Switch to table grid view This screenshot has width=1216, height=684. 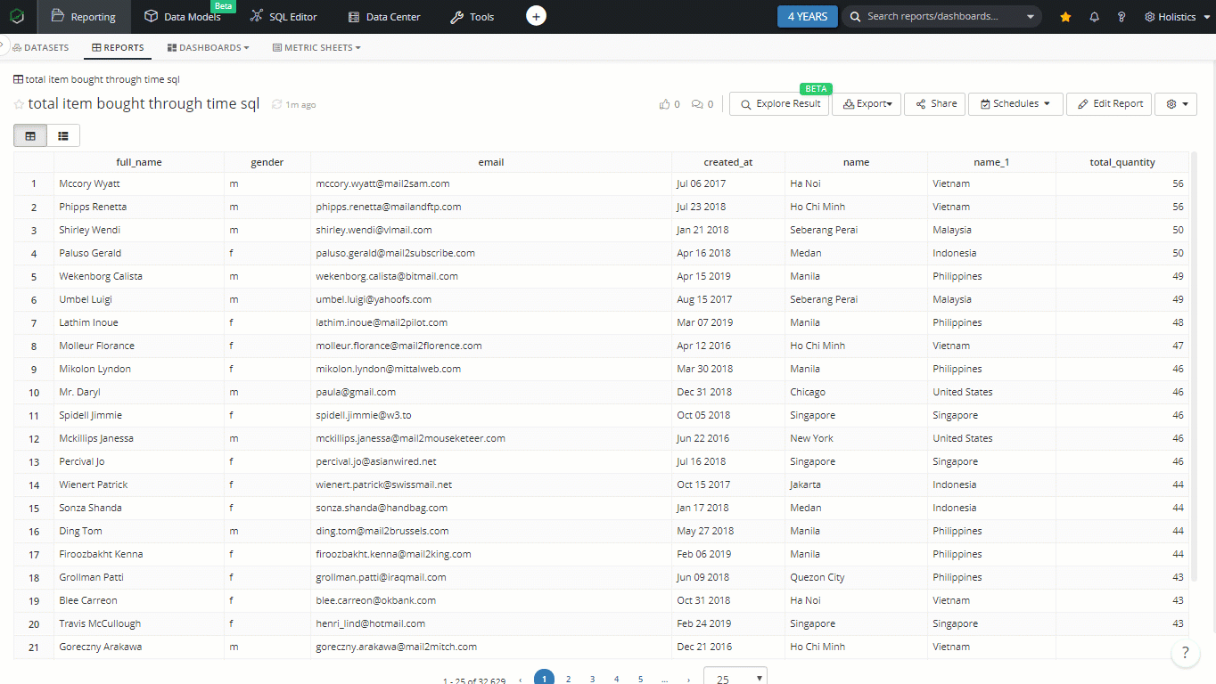(30, 135)
